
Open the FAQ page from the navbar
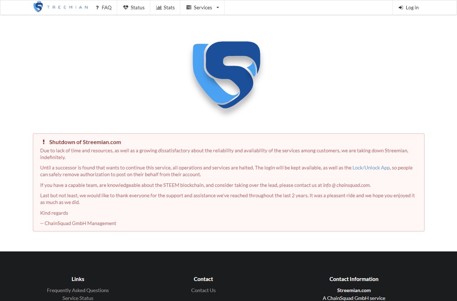106,7
